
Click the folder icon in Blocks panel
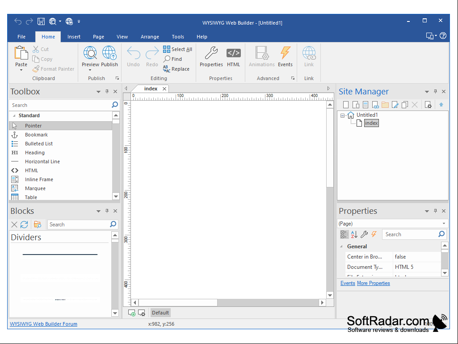38,225
